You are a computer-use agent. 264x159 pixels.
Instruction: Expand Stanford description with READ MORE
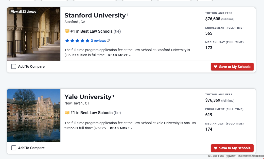(x=119, y=55)
